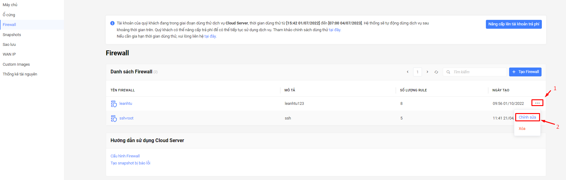Select Chỉnh sửa from the context menu
Image resolution: width=566 pixels, height=180 pixels.
pyautogui.click(x=527, y=117)
